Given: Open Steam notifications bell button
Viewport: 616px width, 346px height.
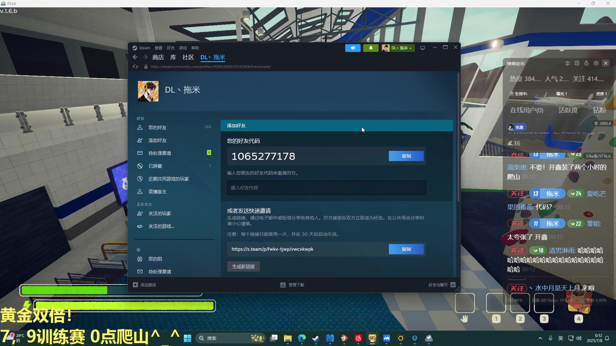Looking at the screenshot, I should (x=371, y=48).
